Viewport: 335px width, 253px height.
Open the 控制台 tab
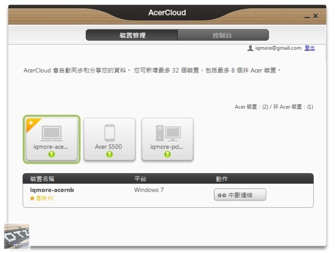223,35
